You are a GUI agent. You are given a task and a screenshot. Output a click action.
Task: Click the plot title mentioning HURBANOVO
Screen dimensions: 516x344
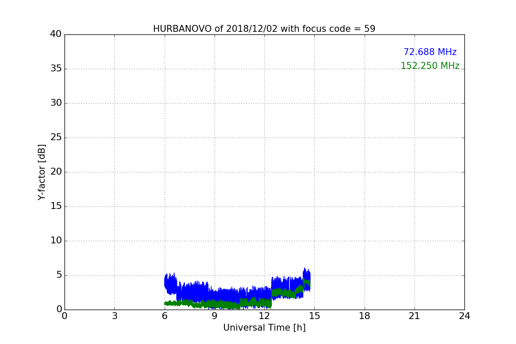[x=264, y=29]
